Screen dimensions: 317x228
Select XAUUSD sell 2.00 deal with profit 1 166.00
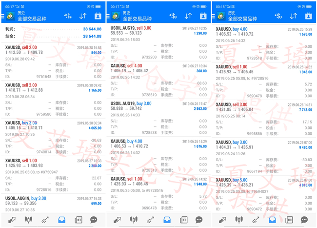[x=53, y=99]
